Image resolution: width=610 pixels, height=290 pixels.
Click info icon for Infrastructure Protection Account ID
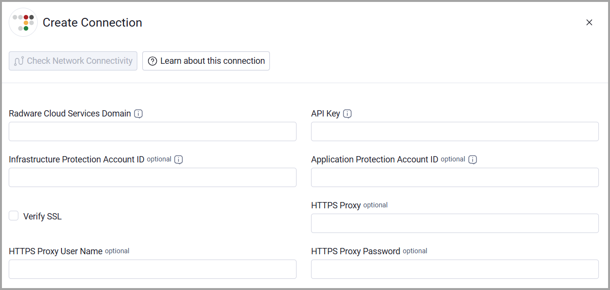[x=179, y=159]
